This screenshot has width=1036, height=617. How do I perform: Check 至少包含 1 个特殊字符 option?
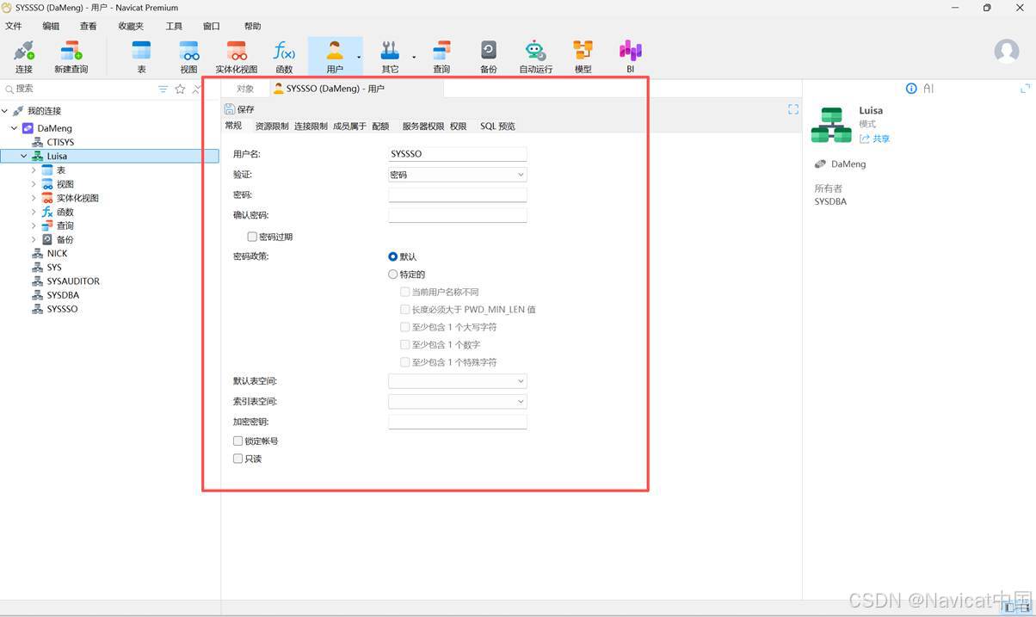[x=404, y=362]
